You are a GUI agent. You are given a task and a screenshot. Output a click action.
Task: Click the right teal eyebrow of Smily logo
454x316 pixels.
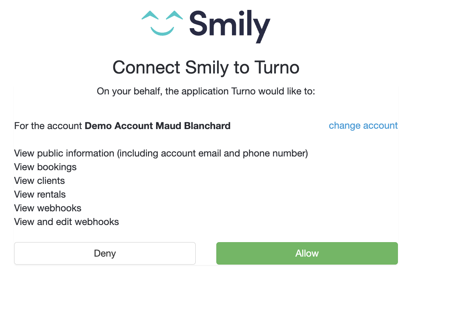pyautogui.click(x=174, y=16)
